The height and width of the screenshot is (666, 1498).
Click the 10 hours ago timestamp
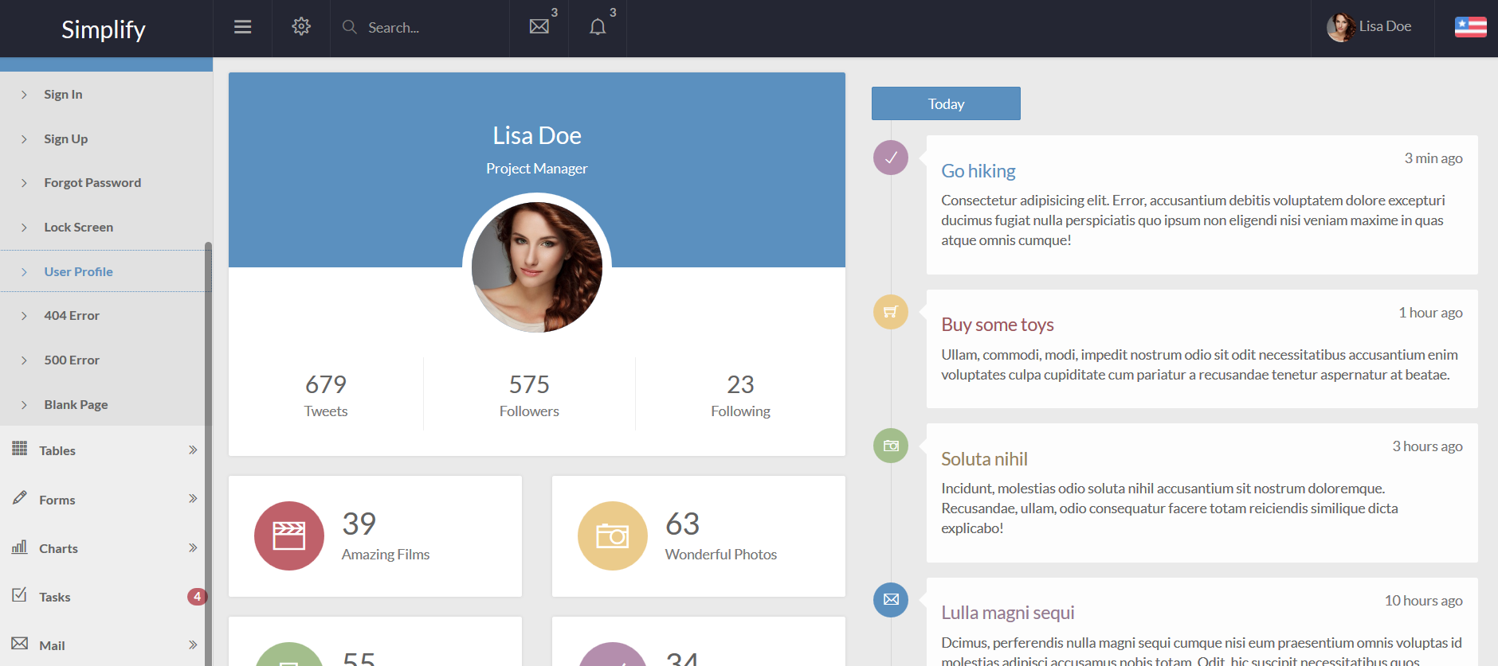(x=1423, y=601)
